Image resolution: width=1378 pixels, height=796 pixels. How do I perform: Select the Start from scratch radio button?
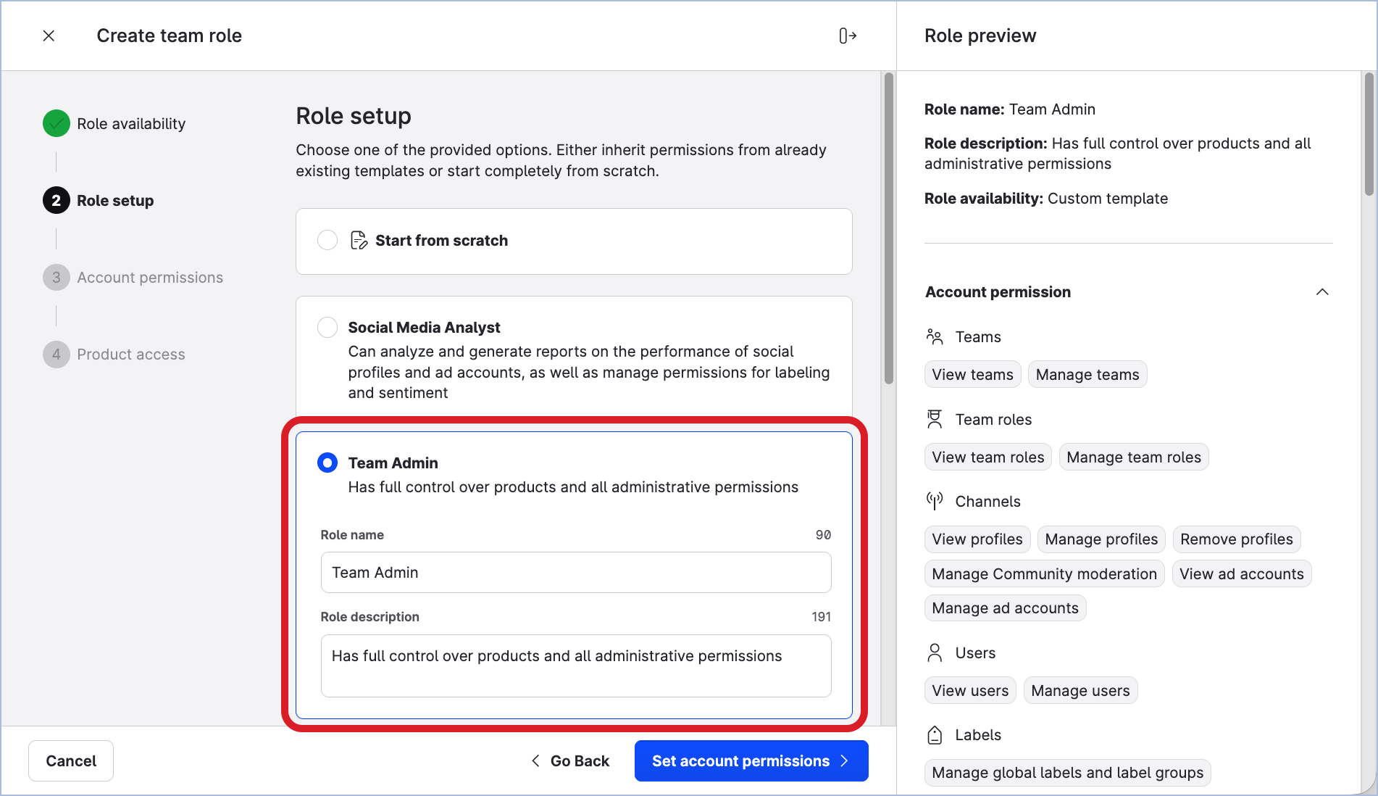tap(327, 241)
